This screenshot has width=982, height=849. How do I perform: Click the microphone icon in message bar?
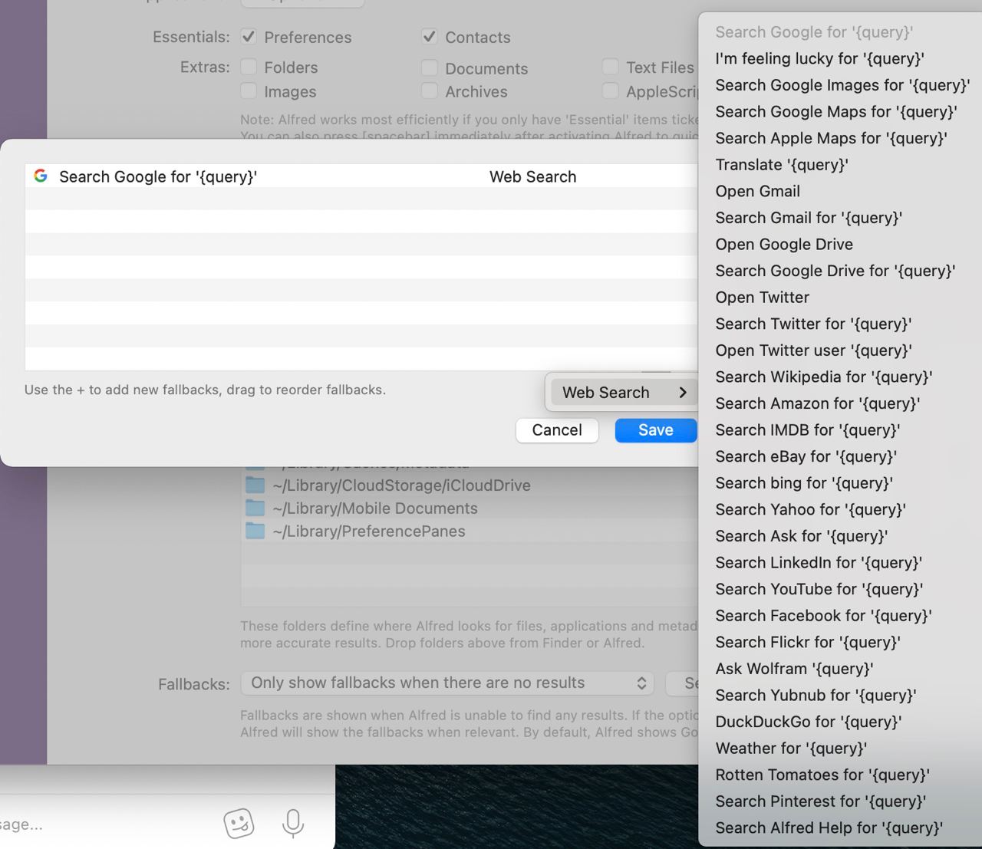click(x=292, y=824)
